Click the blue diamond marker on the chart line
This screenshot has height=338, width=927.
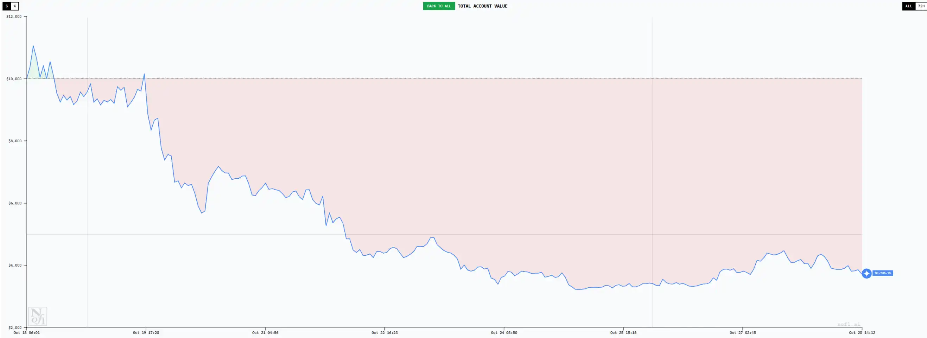point(866,274)
